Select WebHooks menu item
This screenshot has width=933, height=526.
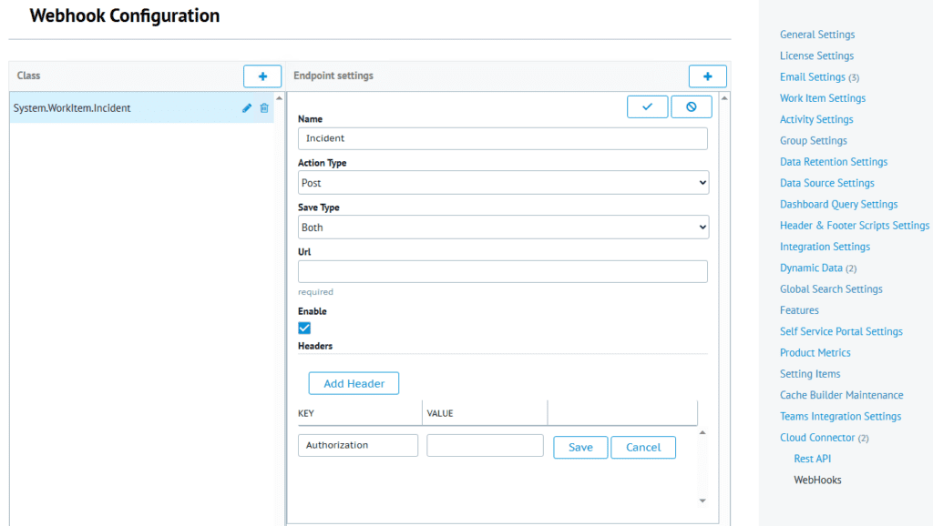pos(817,480)
